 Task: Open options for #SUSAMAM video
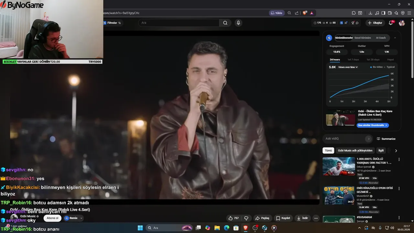pyautogui.click(x=399, y=217)
